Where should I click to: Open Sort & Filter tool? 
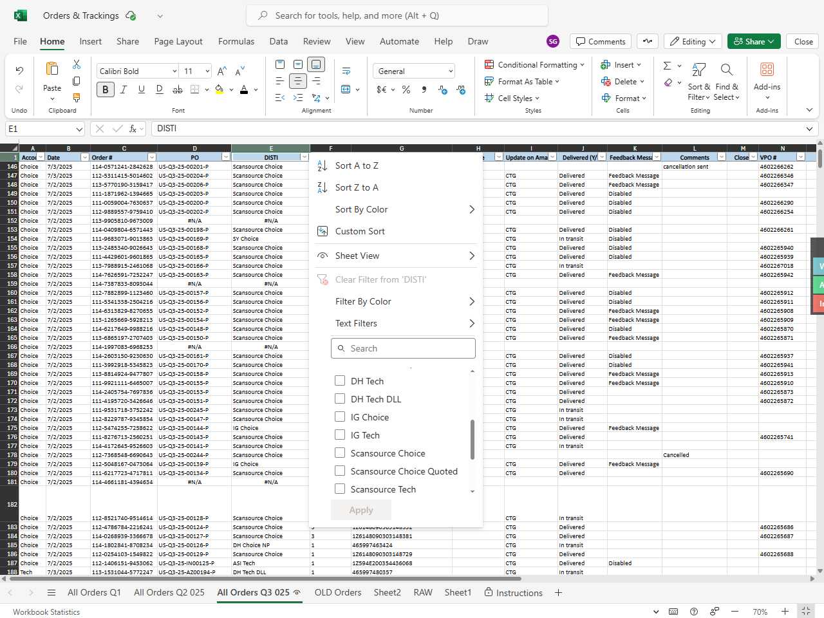(x=698, y=80)
